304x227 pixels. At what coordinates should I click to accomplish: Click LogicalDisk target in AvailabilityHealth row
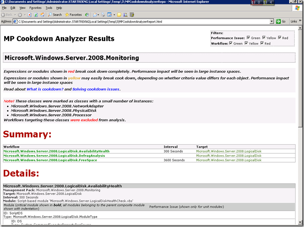pos(229,151)
